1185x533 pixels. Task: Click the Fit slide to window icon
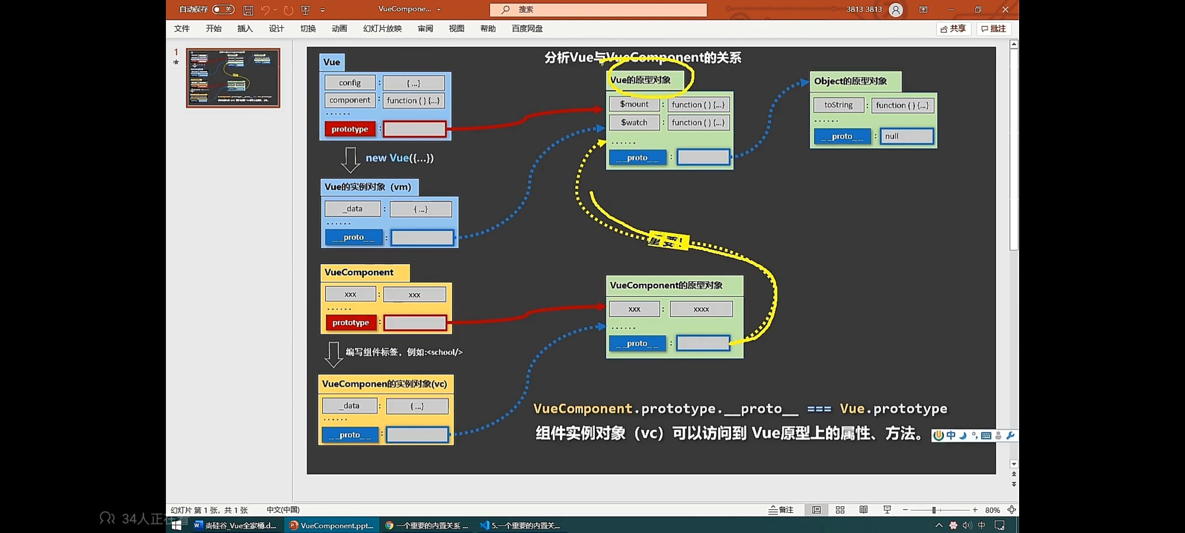[1011, 510]
